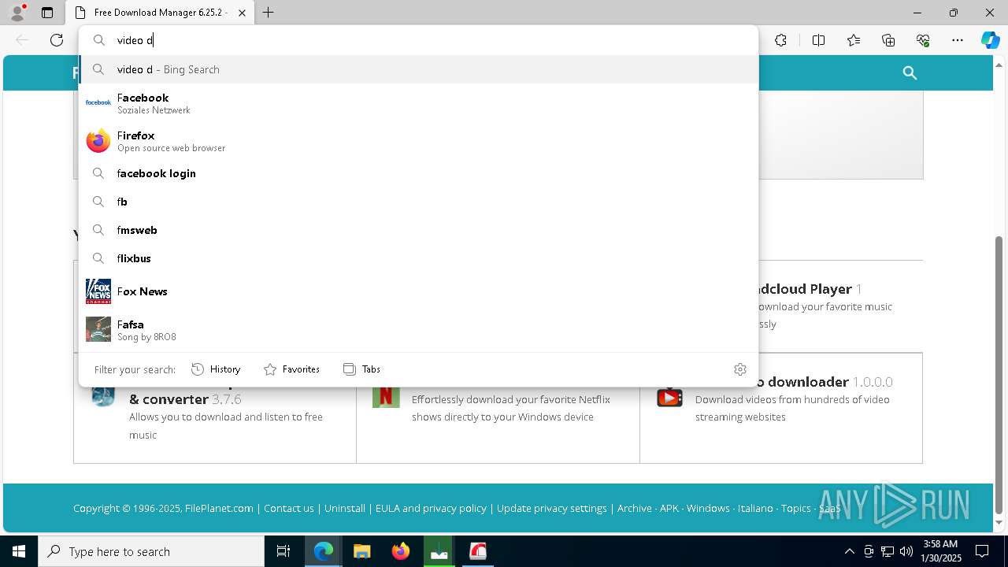Select 'facebook login' suggestion
Viewport: 1008px width, 567px height.
click(418, 173)
